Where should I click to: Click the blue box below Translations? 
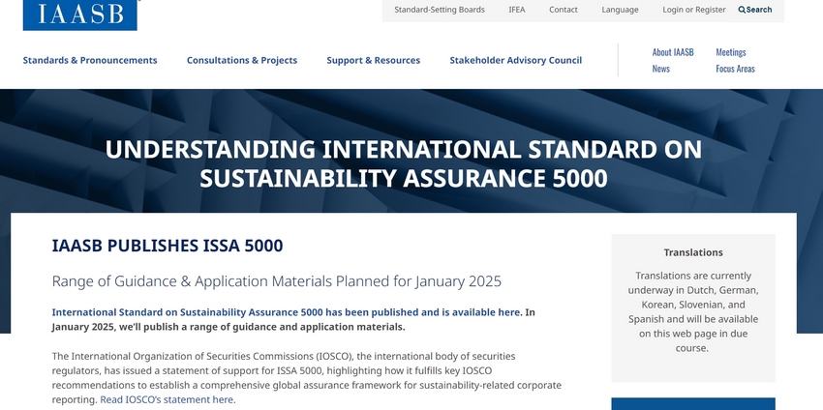point(693,403)
